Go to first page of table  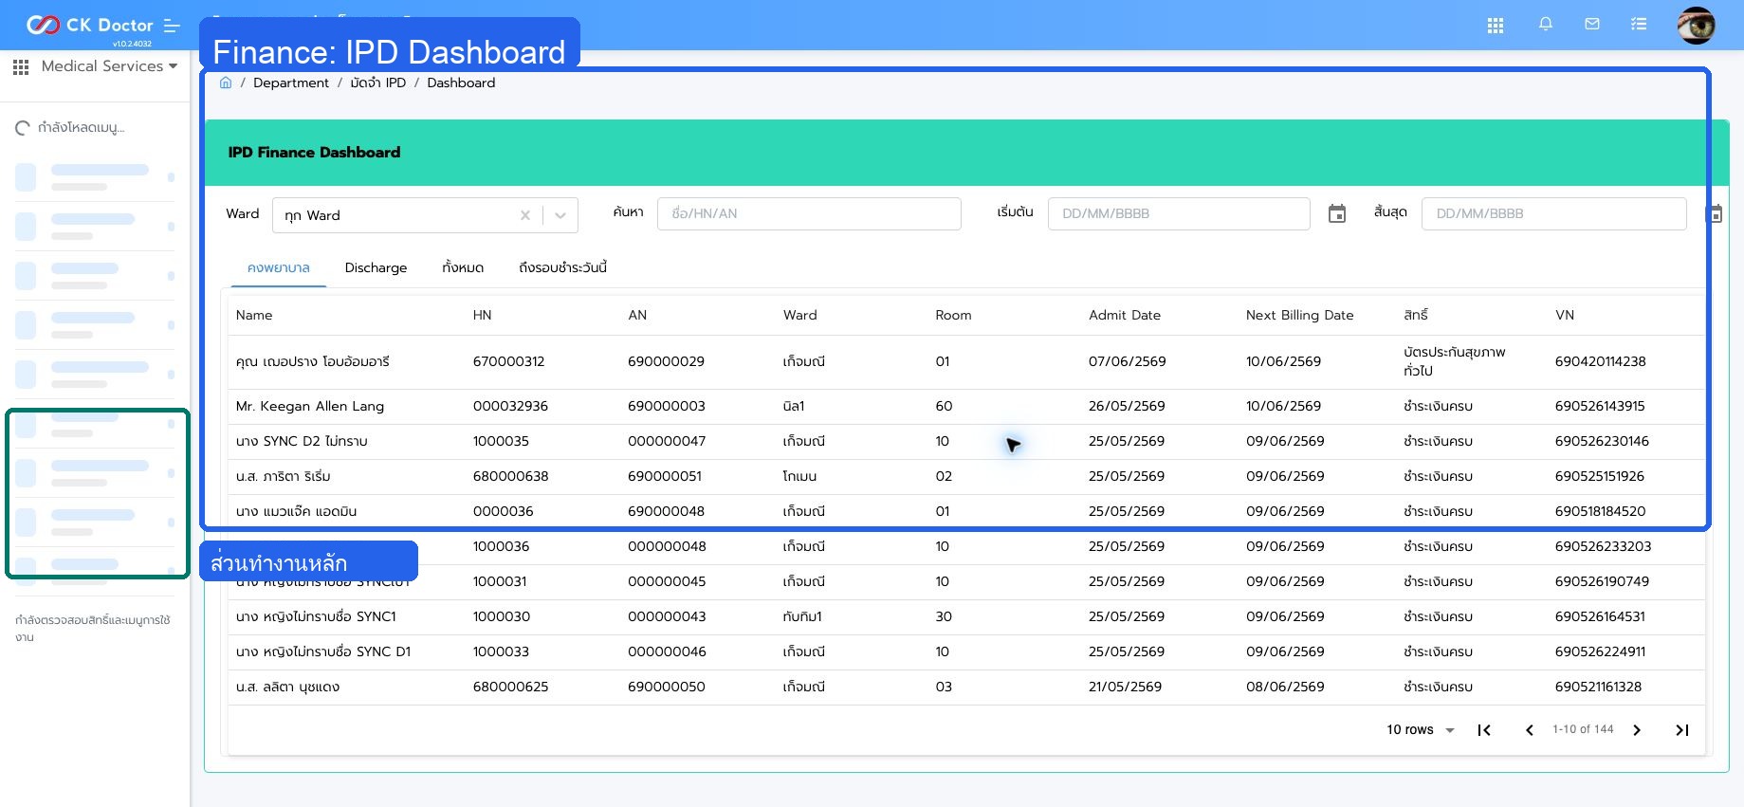pos(1484,729)
